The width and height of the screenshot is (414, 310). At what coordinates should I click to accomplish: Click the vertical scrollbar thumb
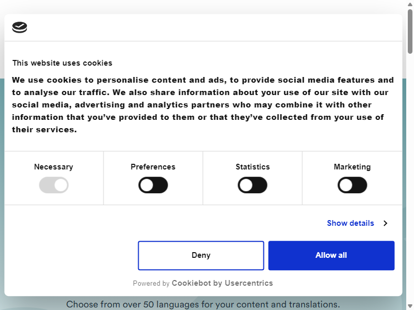click(x=410, y=32)
